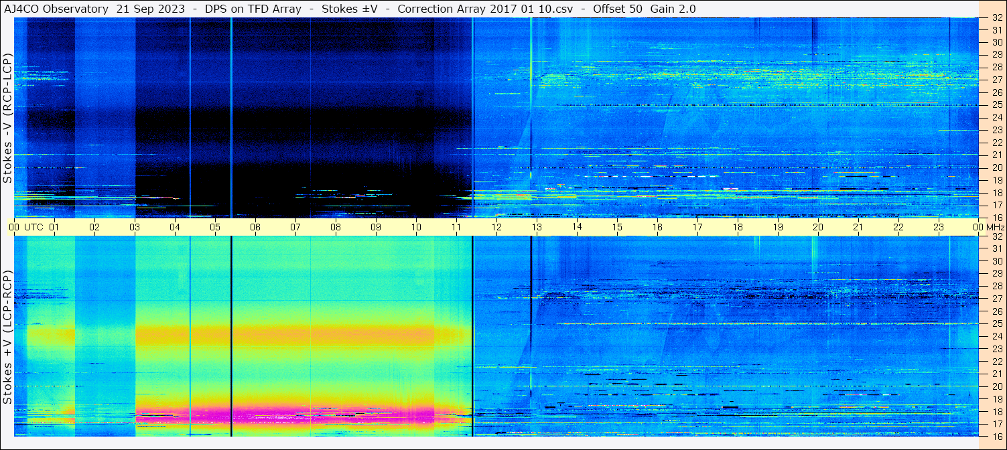Click the 'AJ4CO Observatory' title text
The width and height of the screenshot is (1007, 450).
click(x=57, y=9)
